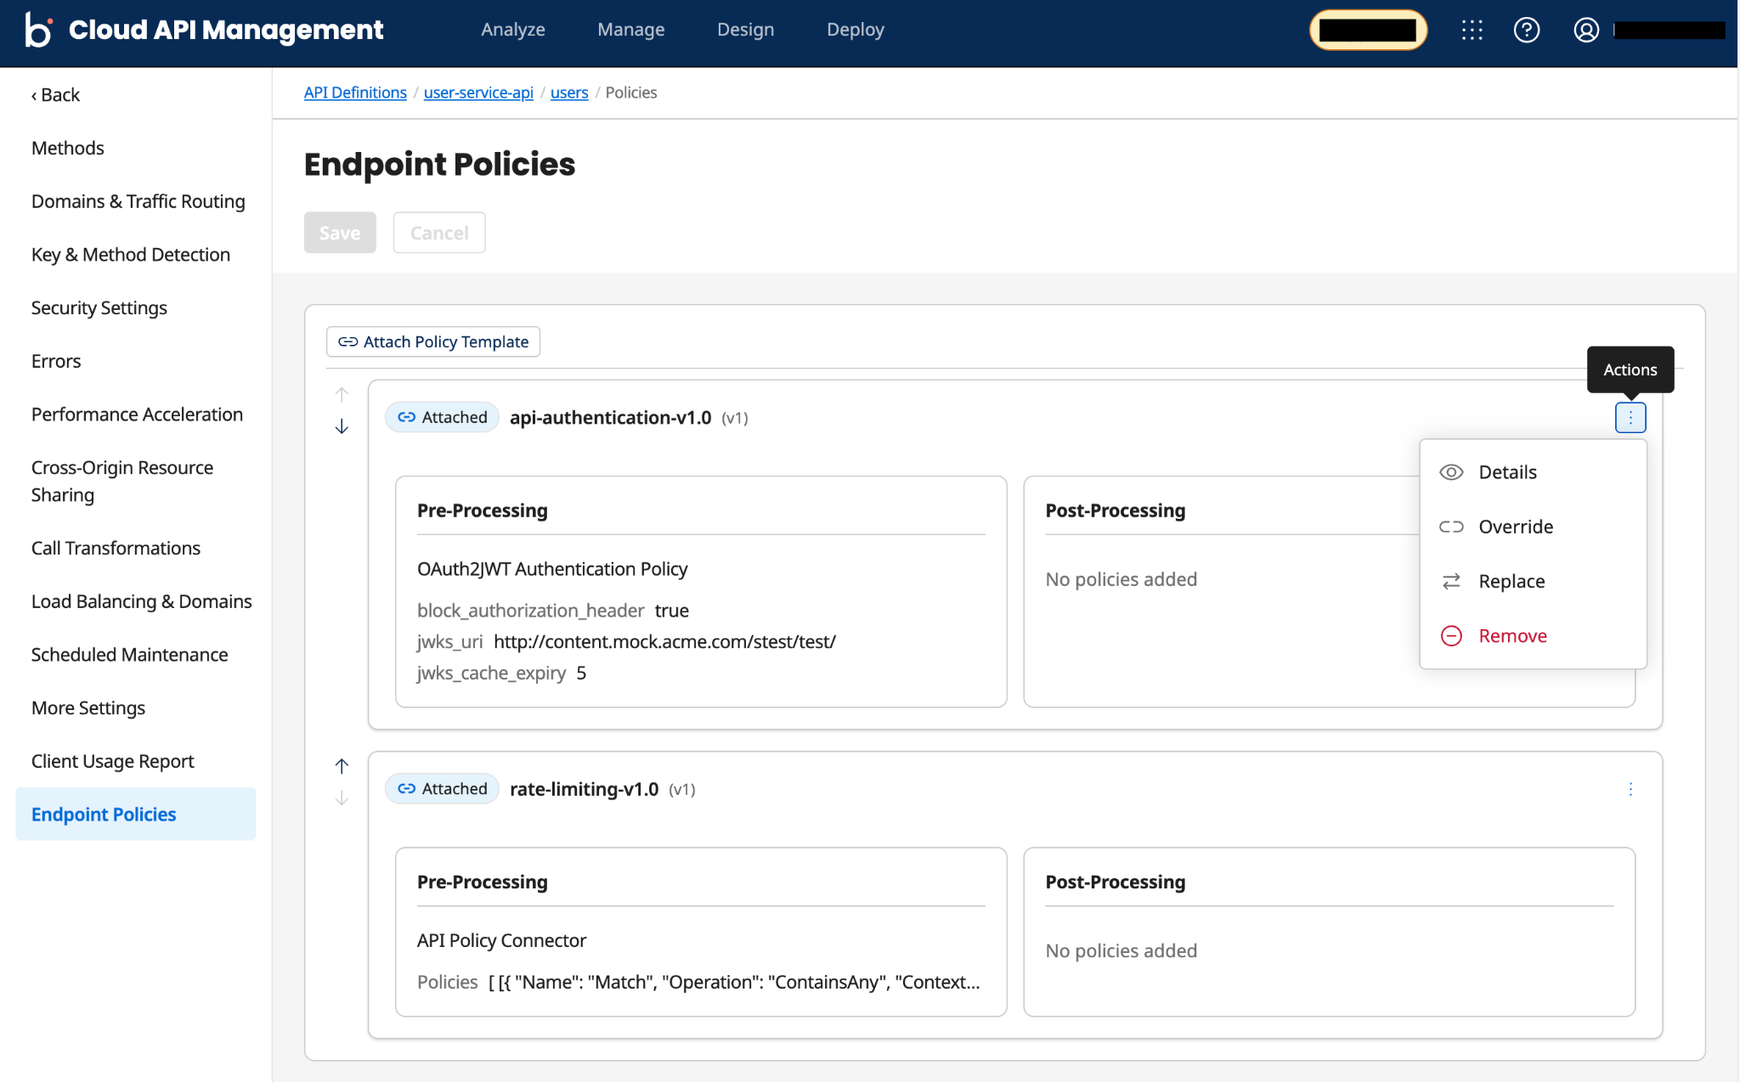Click the Attached badge on rate-limiting-v1.0
Viewport: 1740px width, 1082px height.
coord(442,789)
